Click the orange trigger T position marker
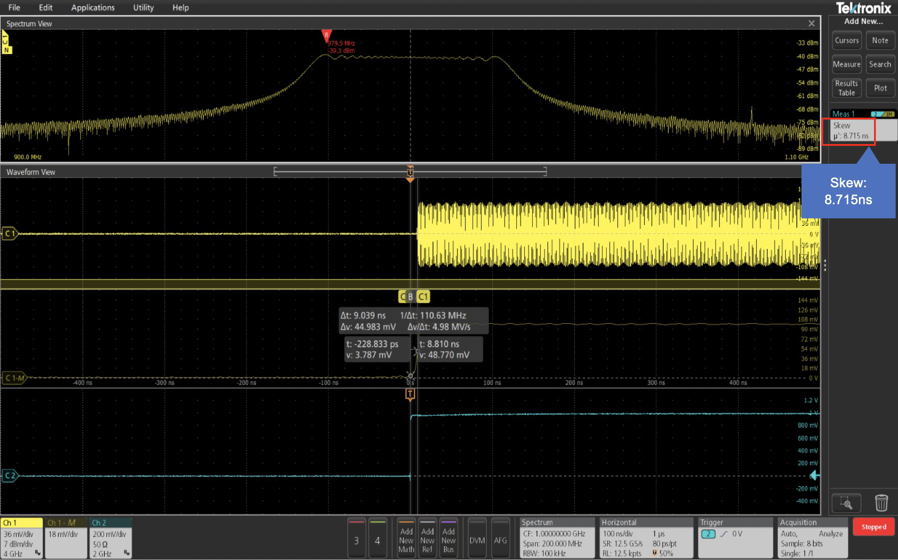The width and height of the screenshot is (898, 560). (x=410, y=394)
